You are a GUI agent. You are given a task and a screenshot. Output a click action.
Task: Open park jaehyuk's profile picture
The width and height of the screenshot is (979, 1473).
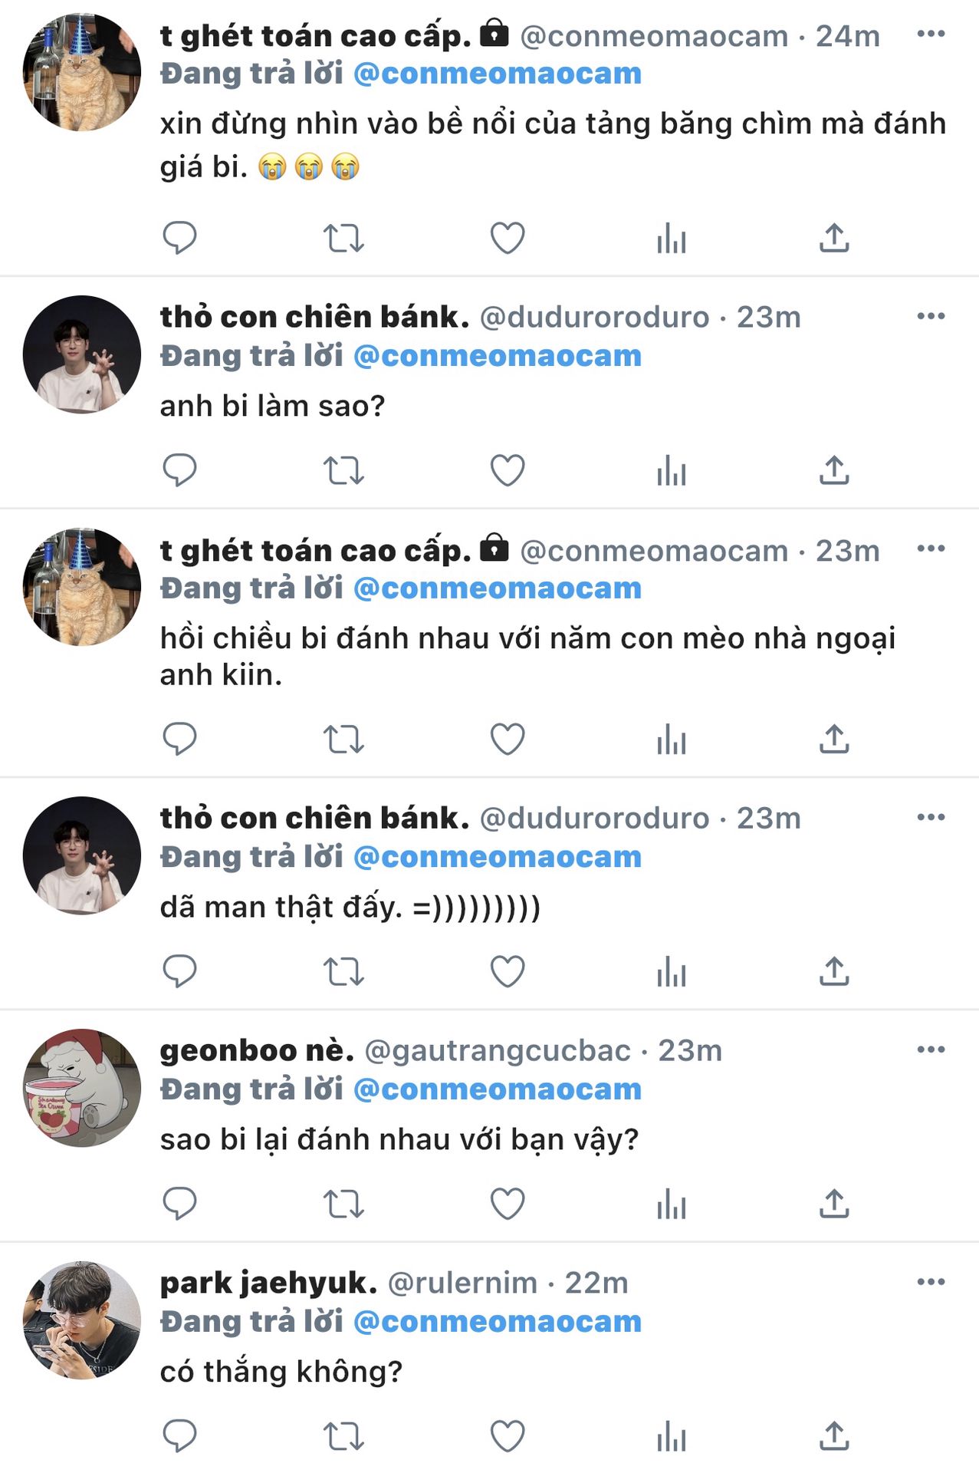[x=82, y=1320]
